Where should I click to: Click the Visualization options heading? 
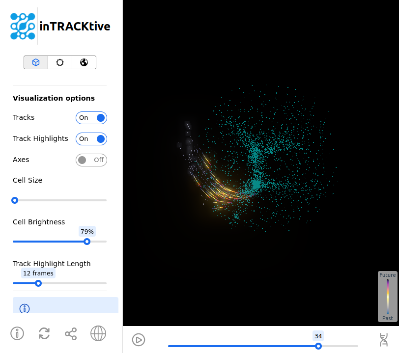pos(54,98)
